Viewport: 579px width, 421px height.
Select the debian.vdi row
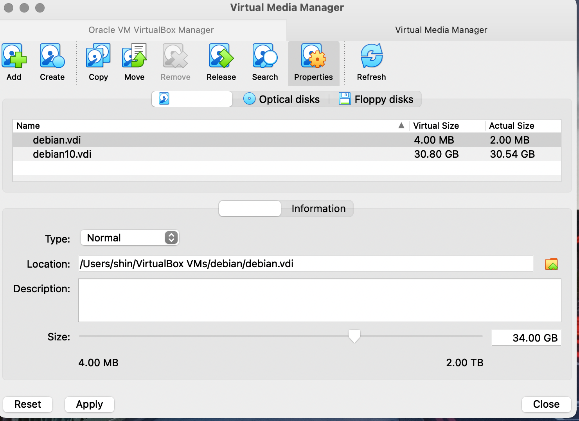coord(287,140)
